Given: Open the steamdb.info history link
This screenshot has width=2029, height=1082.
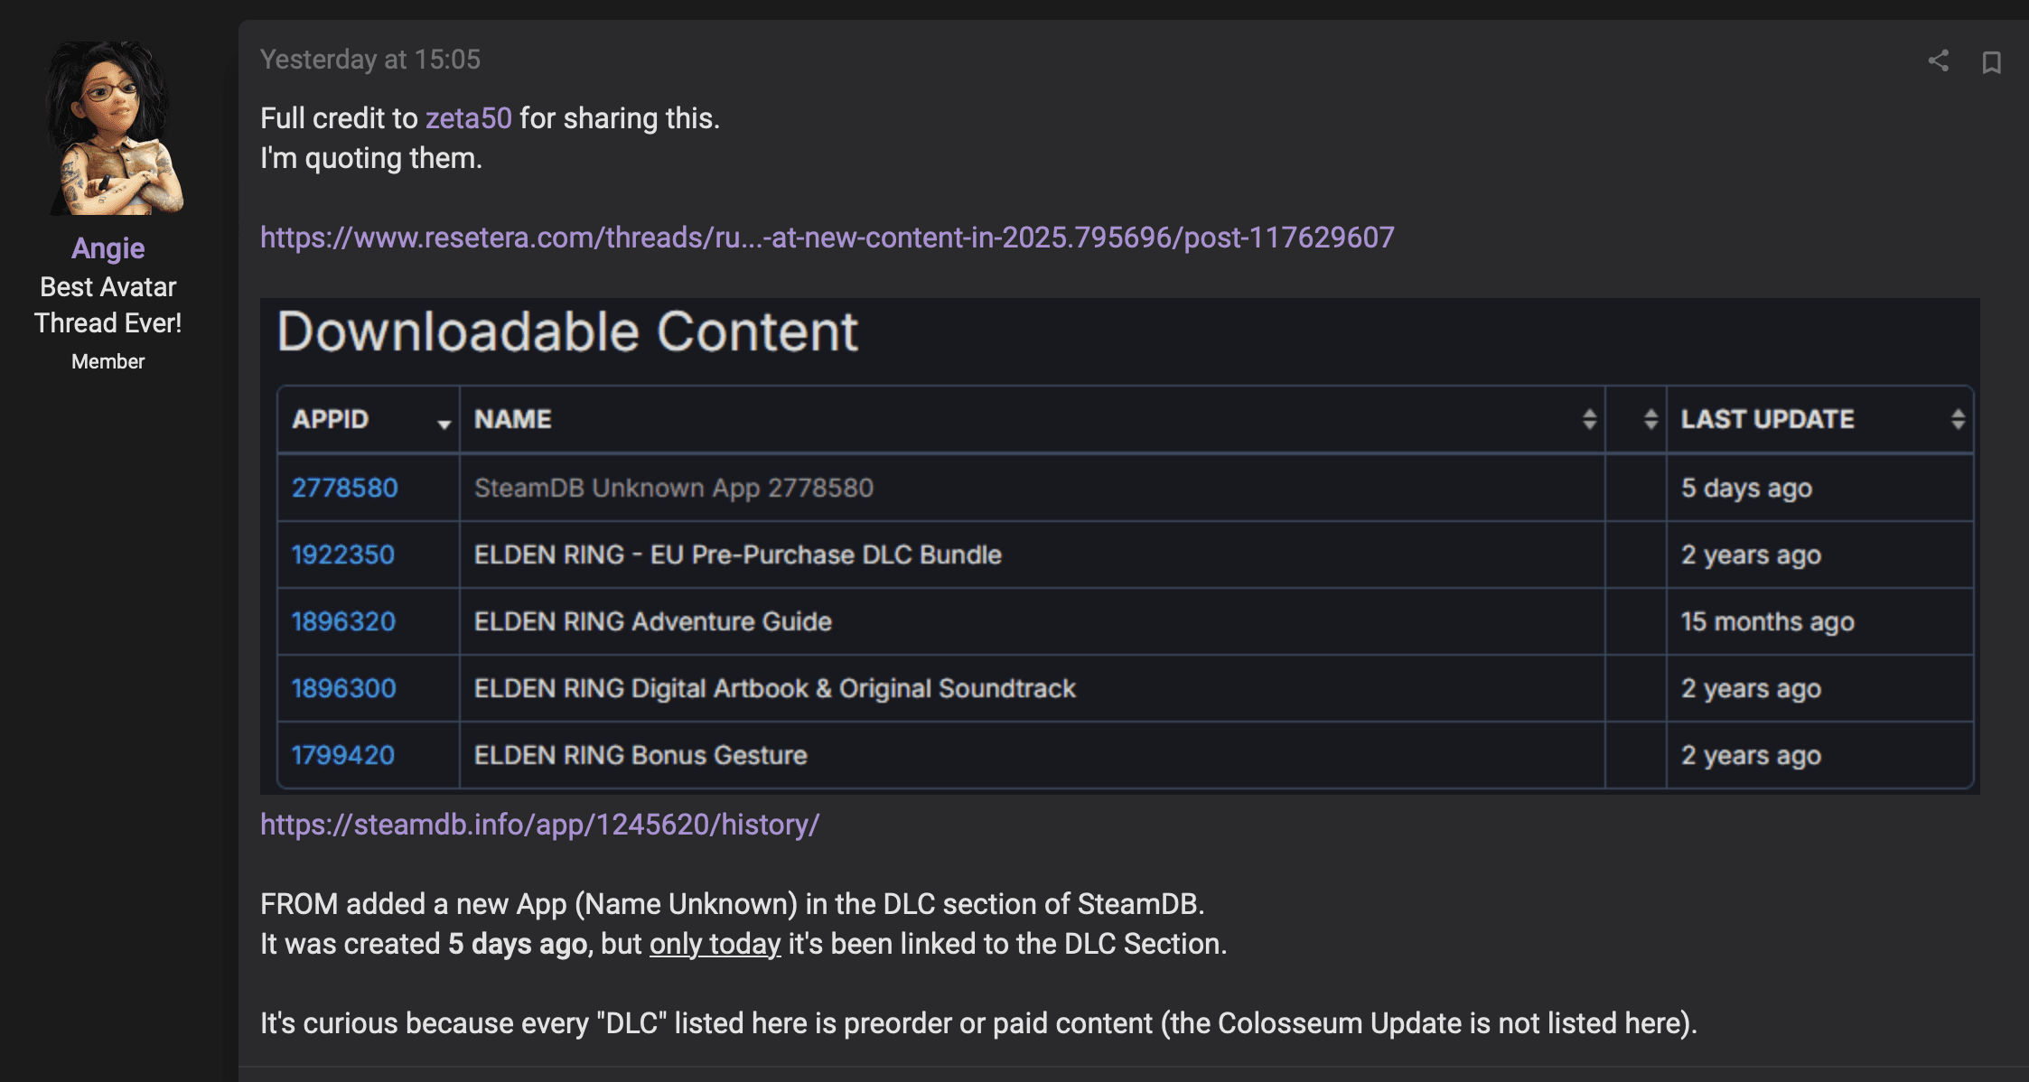Looking at the screenshot, I should (540, 824).
